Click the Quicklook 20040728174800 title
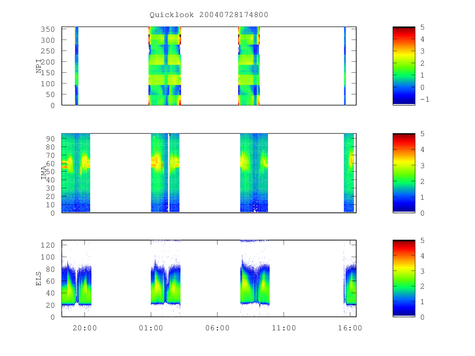The height and width of the screenshot is (356, 475). [209, 15]
